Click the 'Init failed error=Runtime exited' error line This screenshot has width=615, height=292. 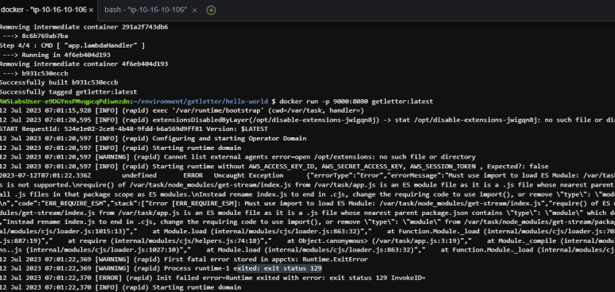click(213, 278)
